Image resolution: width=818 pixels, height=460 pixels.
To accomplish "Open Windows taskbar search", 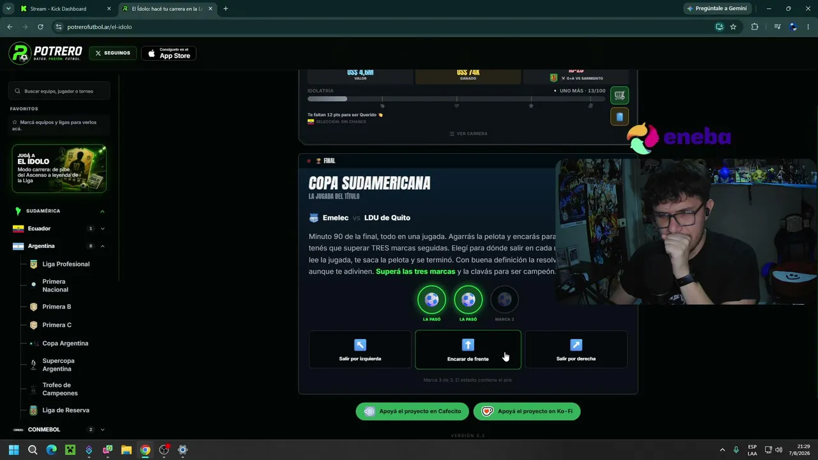I will (x=33, y=450).
